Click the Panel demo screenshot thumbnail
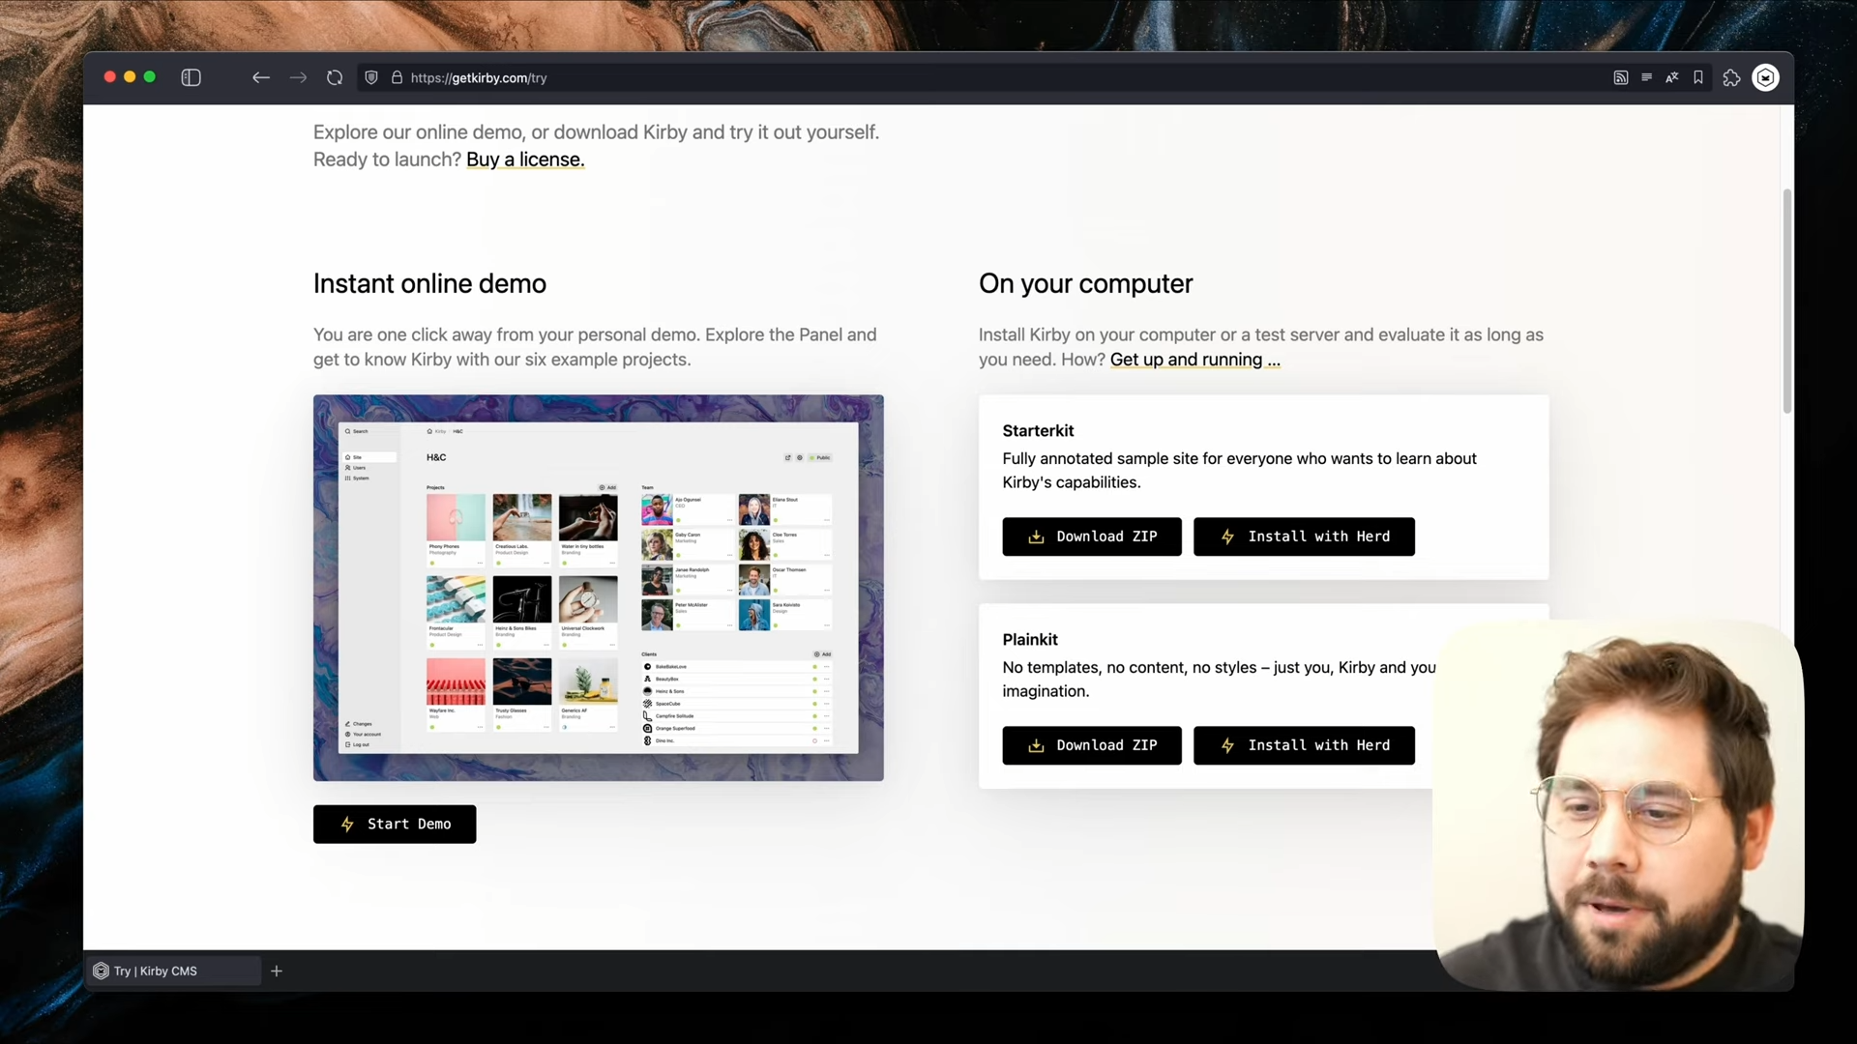The image size is (1857, 1044). (x=598, y=587)
